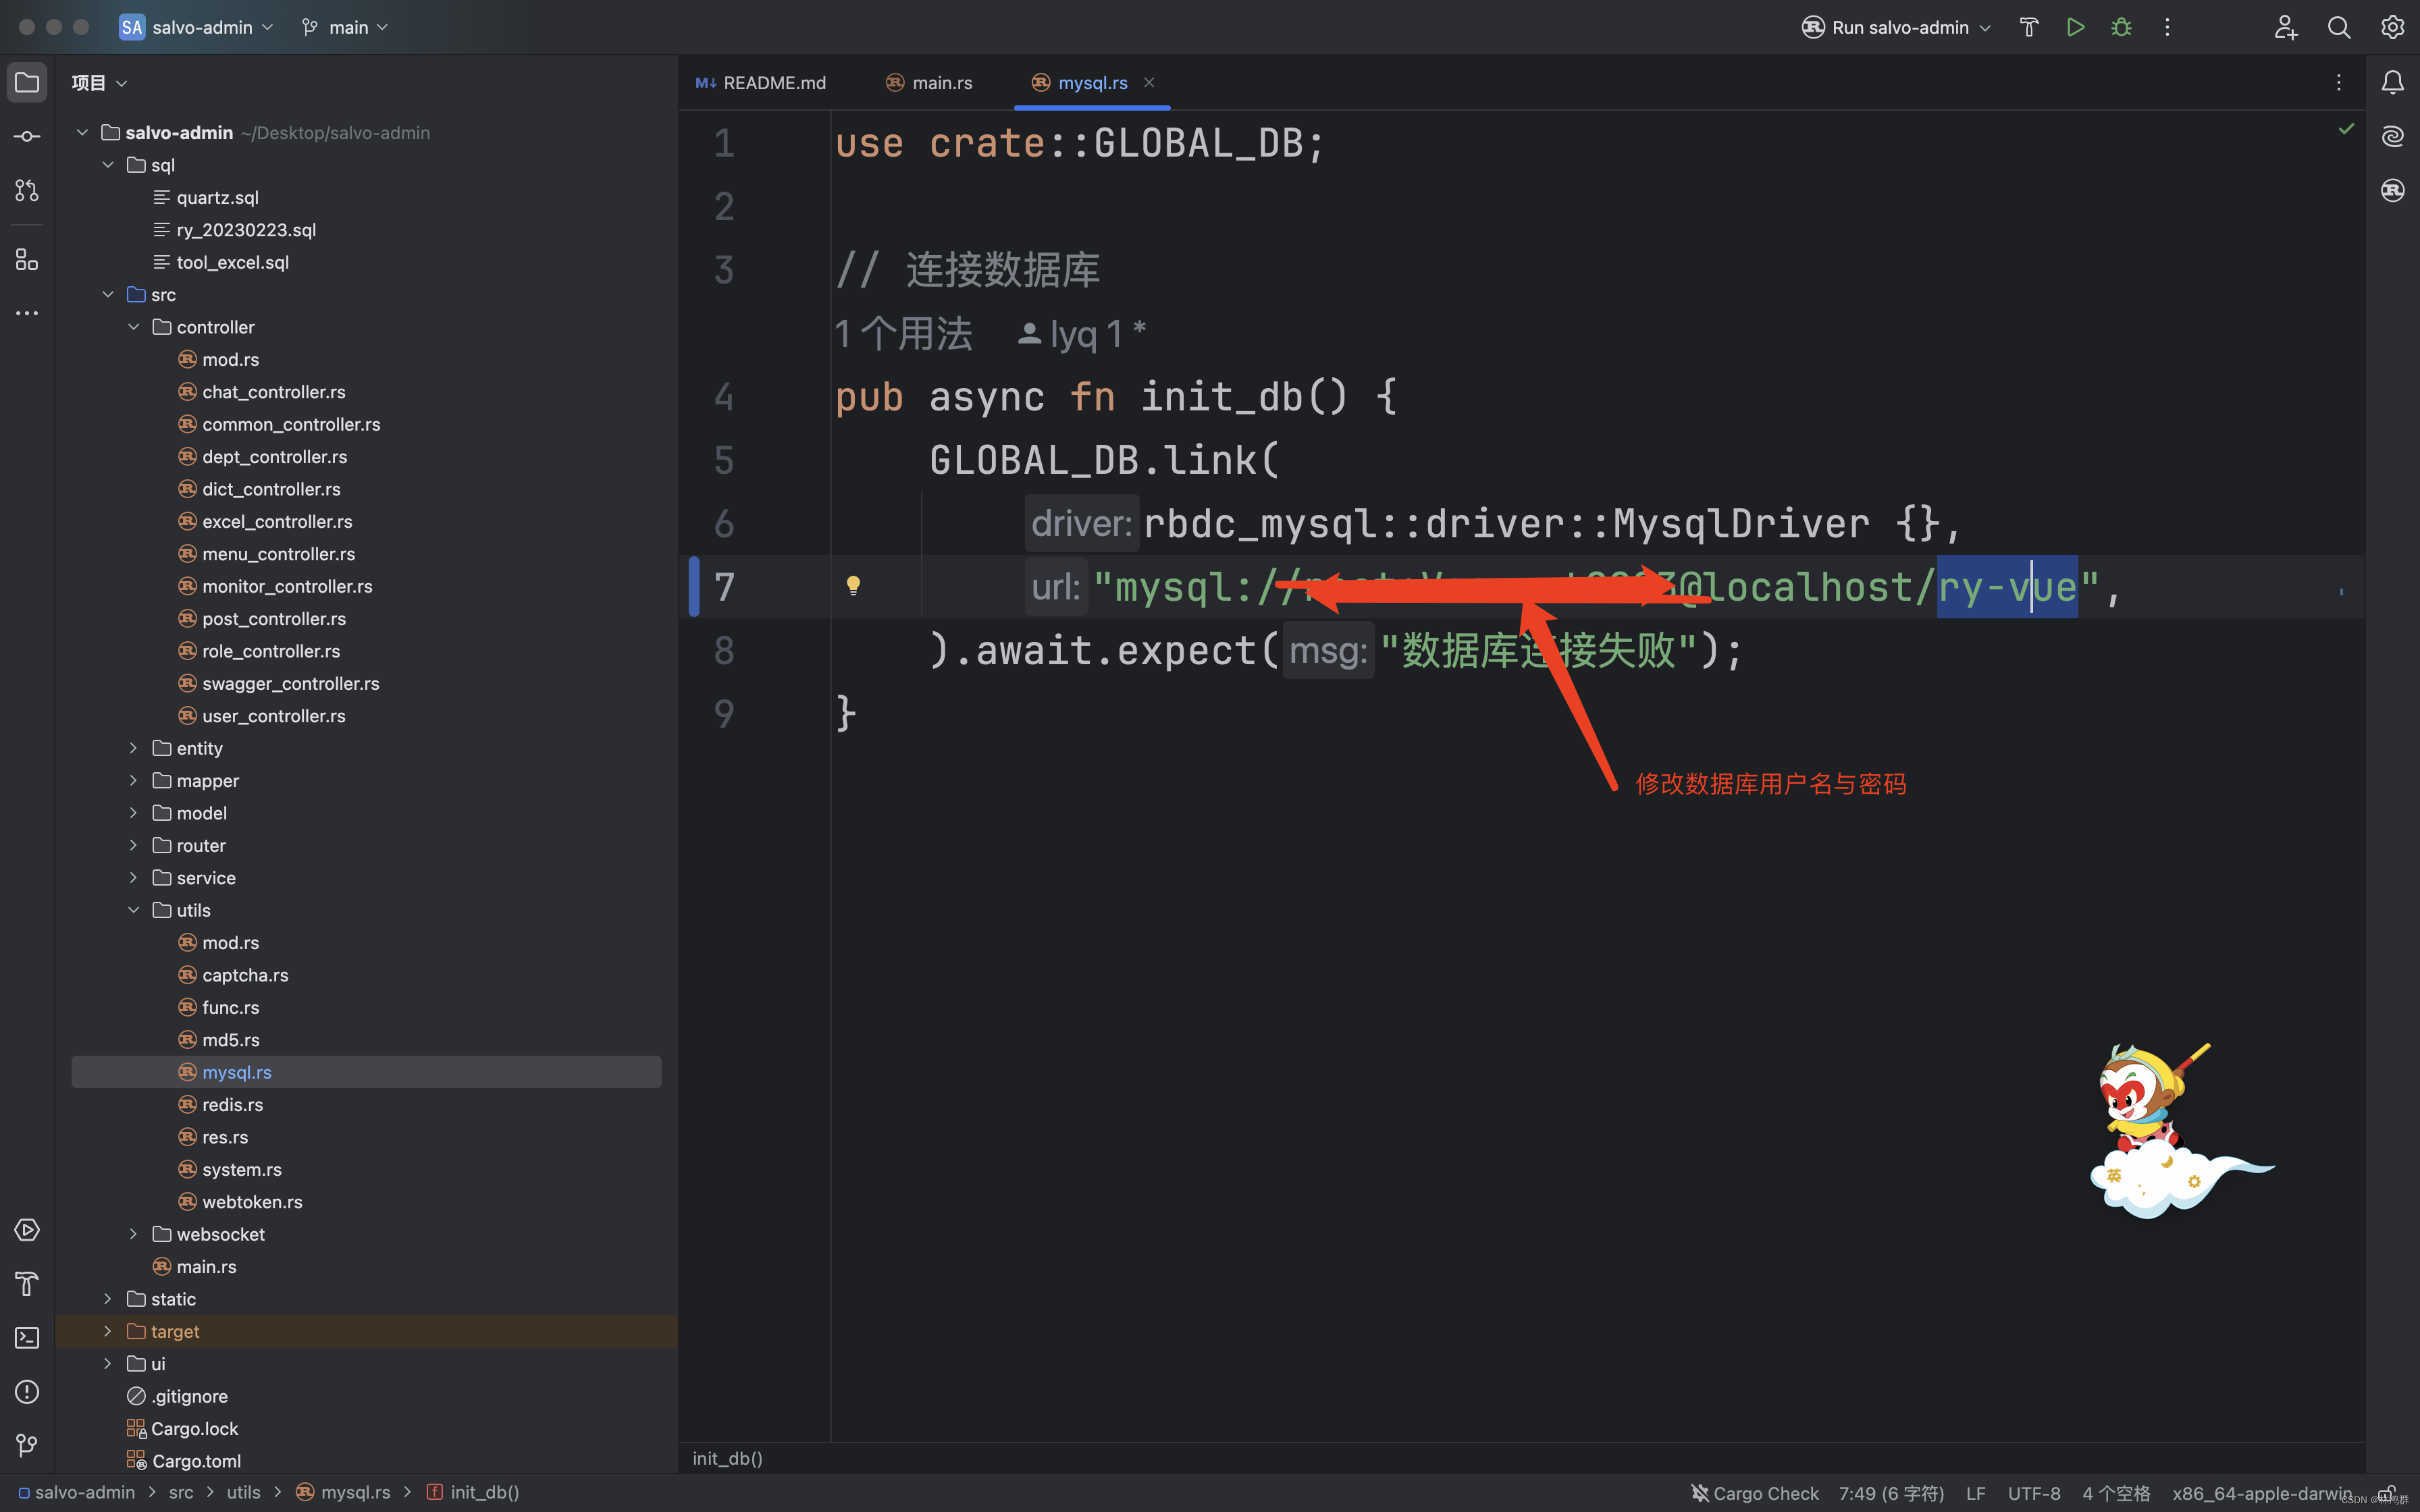Click Cargo Check in the status bar
Viewport: 2420px width, 1512px height.
click(x=1765, y=1492)
